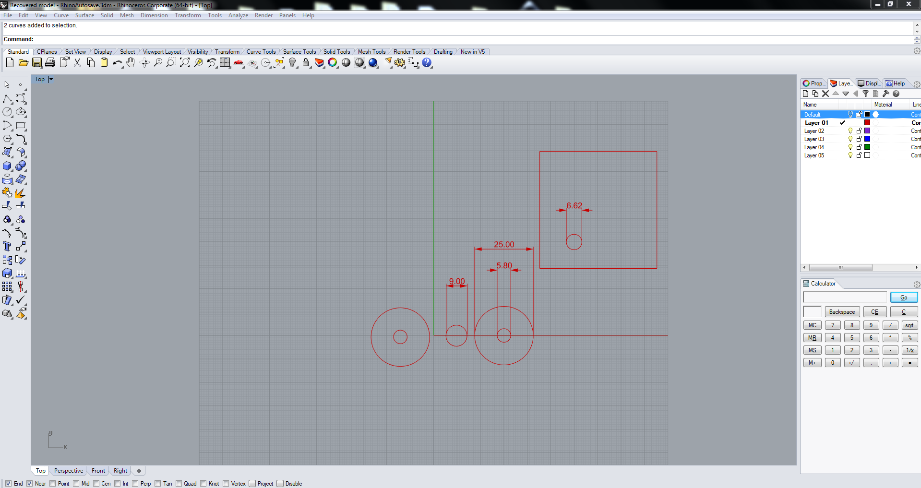Save the model with the floppy disk icon
This screenshot has height=488, width=921.
[x=36, y=62]
